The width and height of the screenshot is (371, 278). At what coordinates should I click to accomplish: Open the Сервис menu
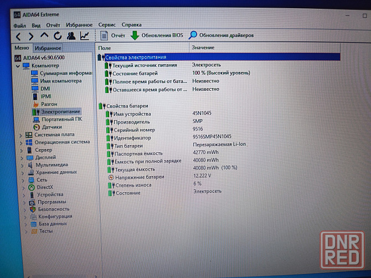(x=107, y=25)
